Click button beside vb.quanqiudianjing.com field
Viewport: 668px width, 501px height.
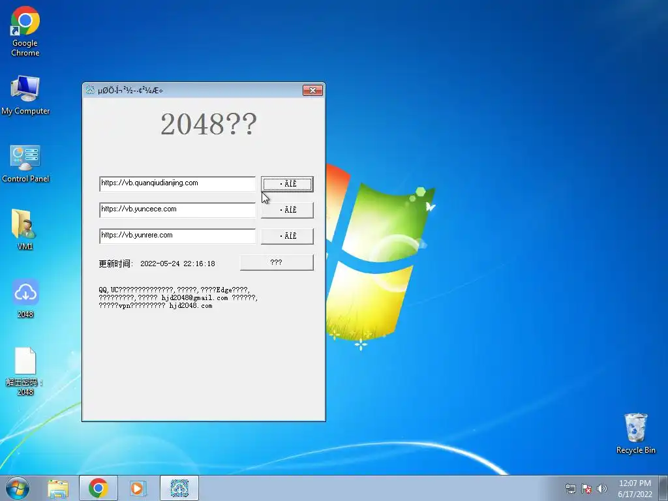point(287,184)
